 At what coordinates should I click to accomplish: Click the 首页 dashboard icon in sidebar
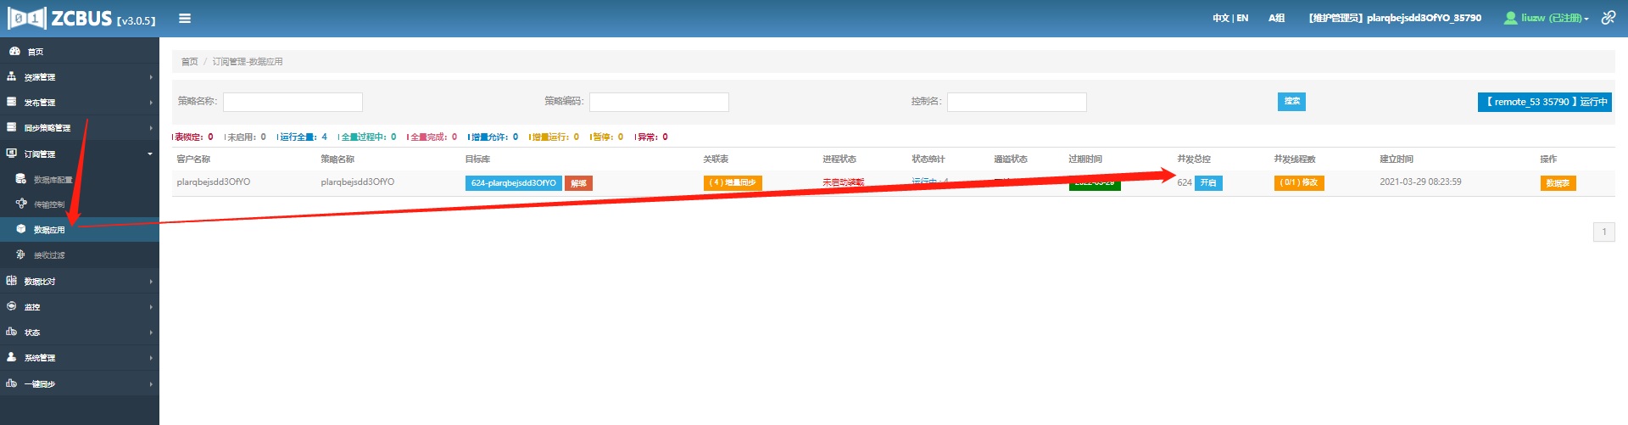pos(13,51)
